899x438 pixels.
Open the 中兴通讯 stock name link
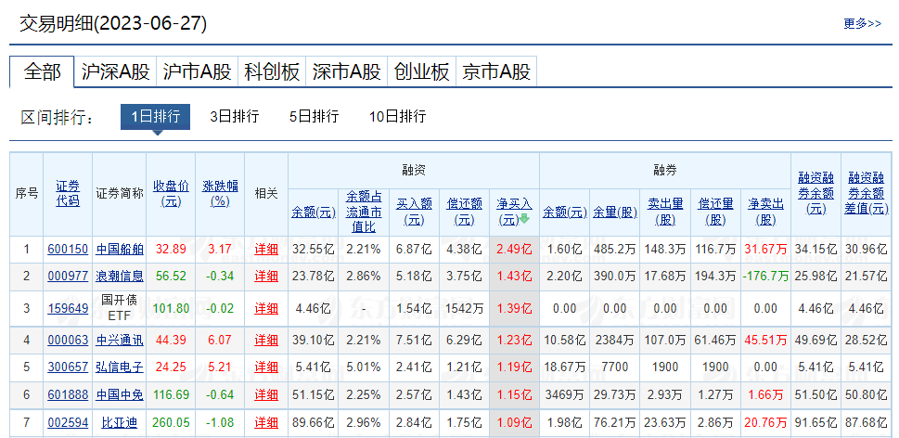coord(120,340)
